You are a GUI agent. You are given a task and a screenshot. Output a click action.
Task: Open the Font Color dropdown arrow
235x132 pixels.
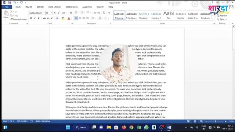tap(72, 18)
